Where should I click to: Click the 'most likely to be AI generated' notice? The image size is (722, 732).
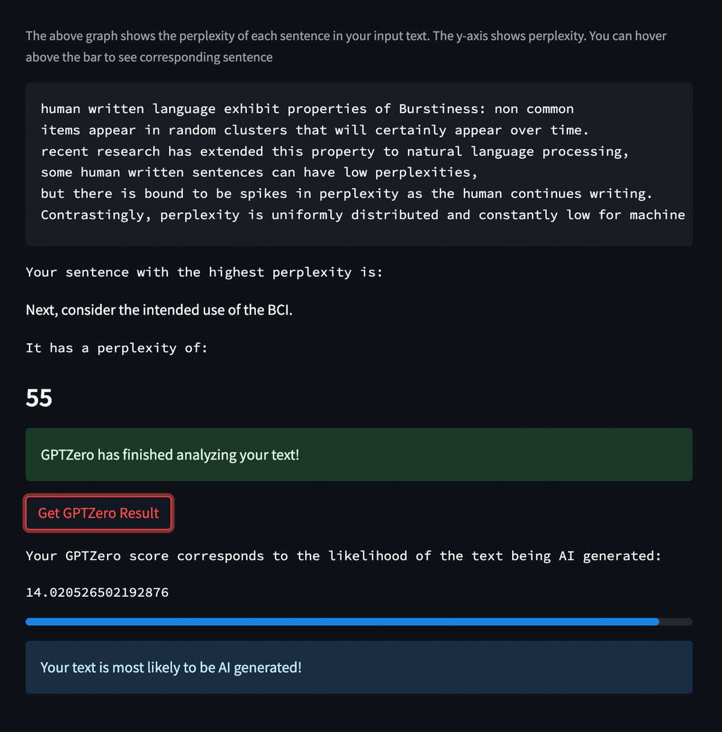[359, 668]
